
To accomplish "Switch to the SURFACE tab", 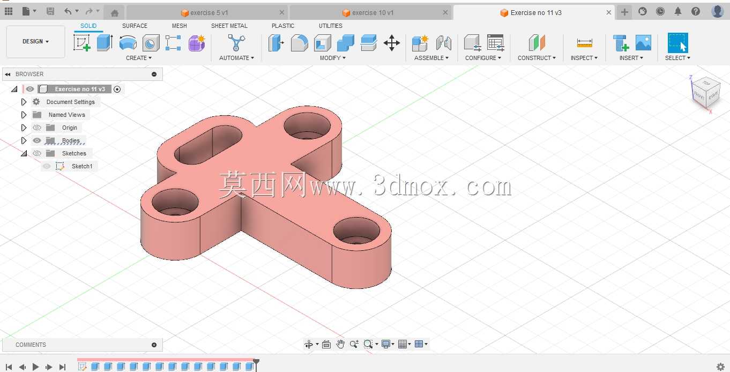I will pyautogui.click(x=135, y=26).
